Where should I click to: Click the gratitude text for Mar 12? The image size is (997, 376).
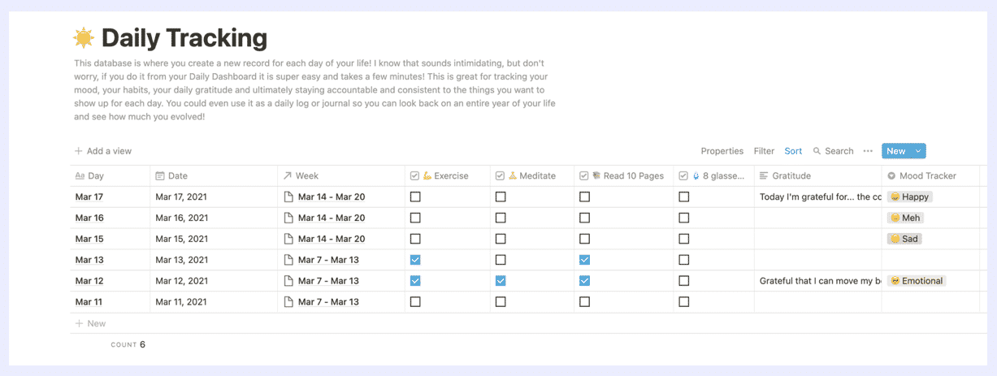click(x=820, y=281)
